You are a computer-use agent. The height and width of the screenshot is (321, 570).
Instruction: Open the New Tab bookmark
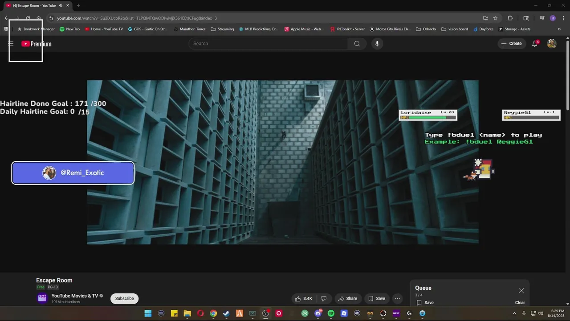[x=69, y=29]
